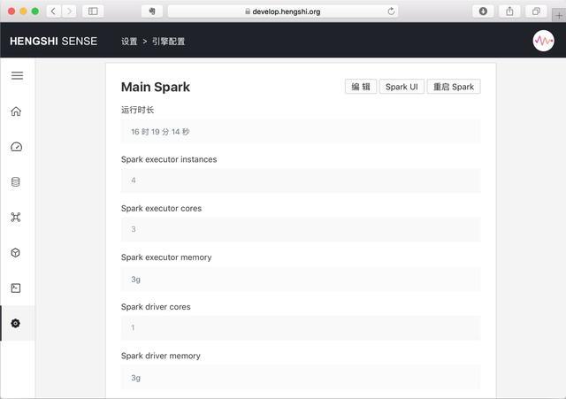The image size is (566, 399).
Task: Click the HENGSHI SENSE logo
Action: tap(53, 42)
